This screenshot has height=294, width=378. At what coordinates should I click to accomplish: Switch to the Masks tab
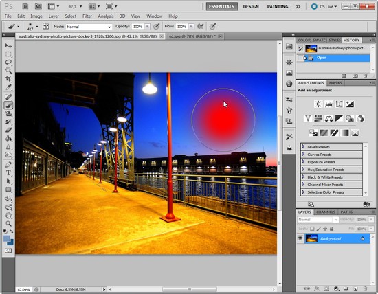point(335,83)
